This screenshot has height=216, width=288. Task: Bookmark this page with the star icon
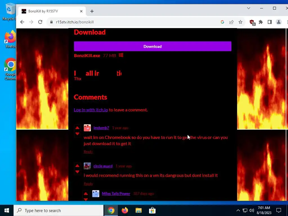240,22
